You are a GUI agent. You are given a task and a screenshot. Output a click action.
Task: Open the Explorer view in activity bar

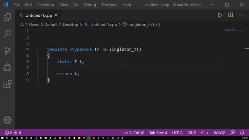coord(7,17)
